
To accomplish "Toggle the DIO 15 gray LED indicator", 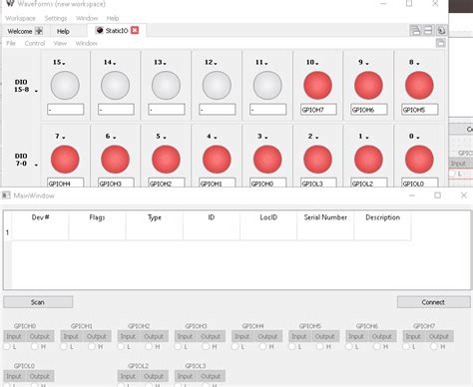I will pyautogui.click(x=65, y=85).
